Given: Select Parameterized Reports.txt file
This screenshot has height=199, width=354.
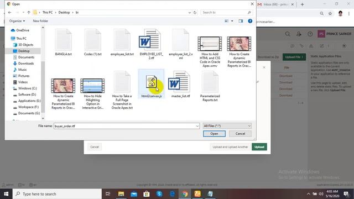Looking at the screenshot, I should (x=210, y=86).
